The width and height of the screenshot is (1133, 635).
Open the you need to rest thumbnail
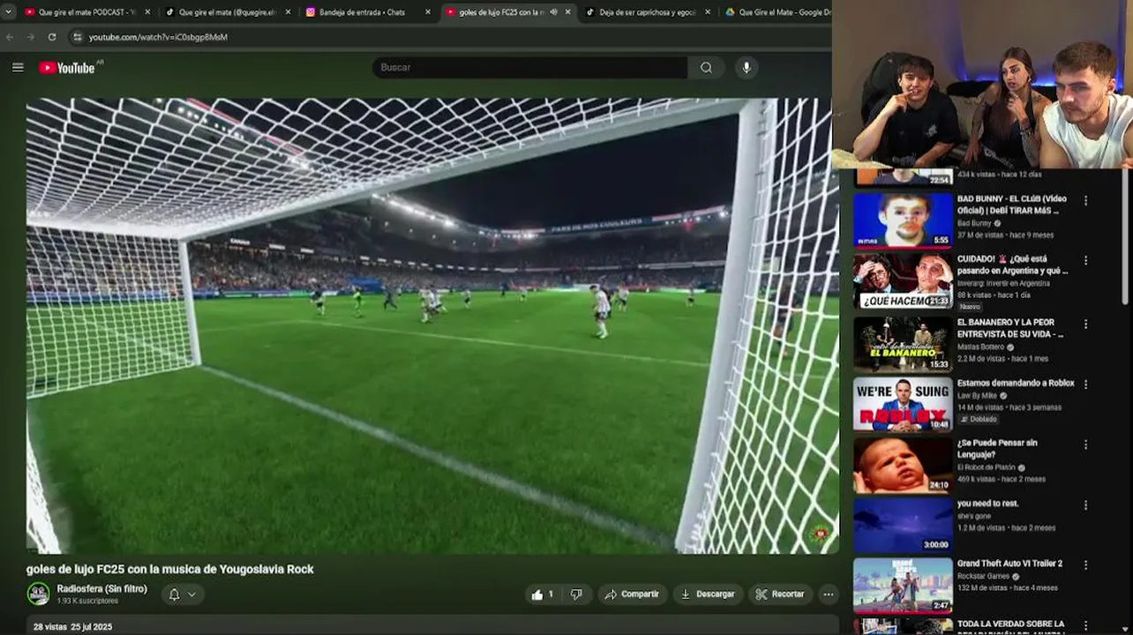pos(903,526)
